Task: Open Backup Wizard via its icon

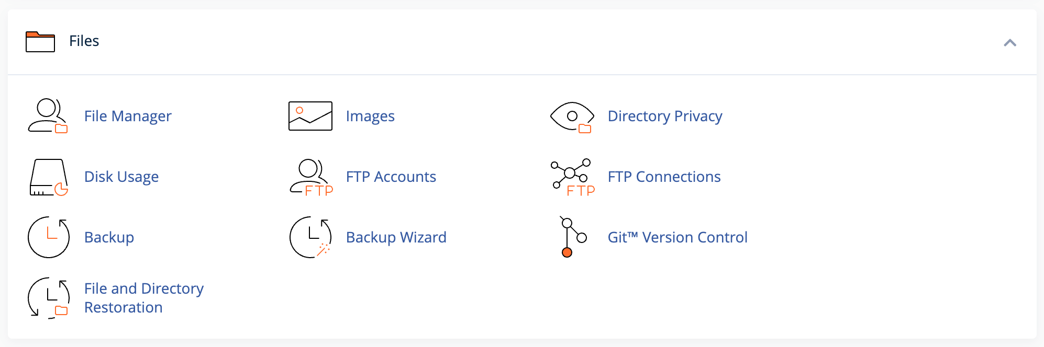Action: [x=310, y=237]
